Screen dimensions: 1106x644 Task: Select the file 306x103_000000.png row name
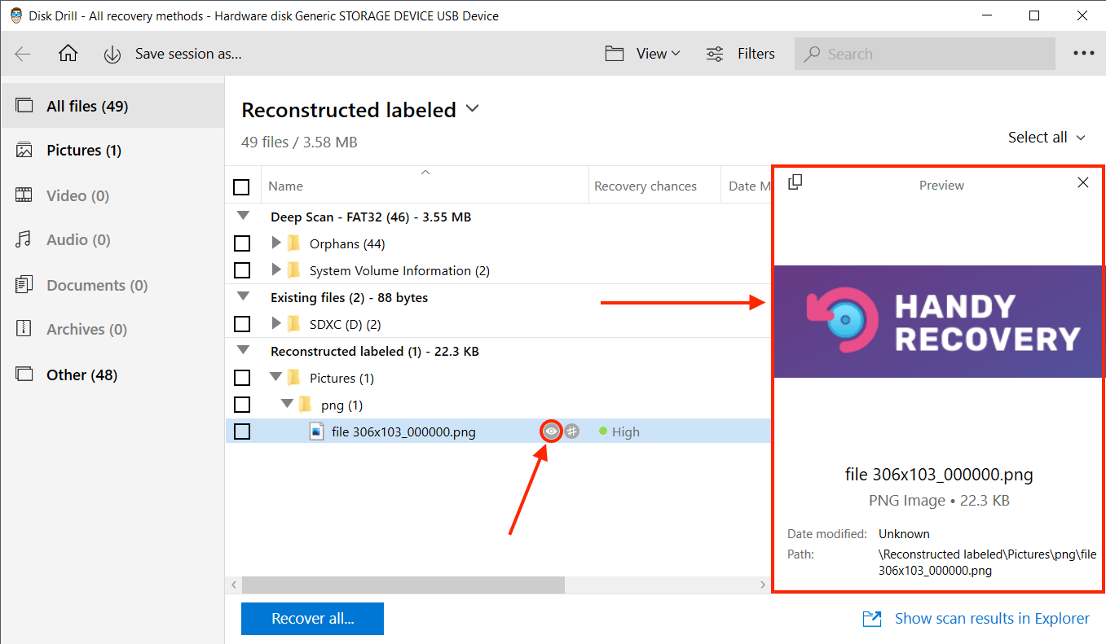point(403,432)
